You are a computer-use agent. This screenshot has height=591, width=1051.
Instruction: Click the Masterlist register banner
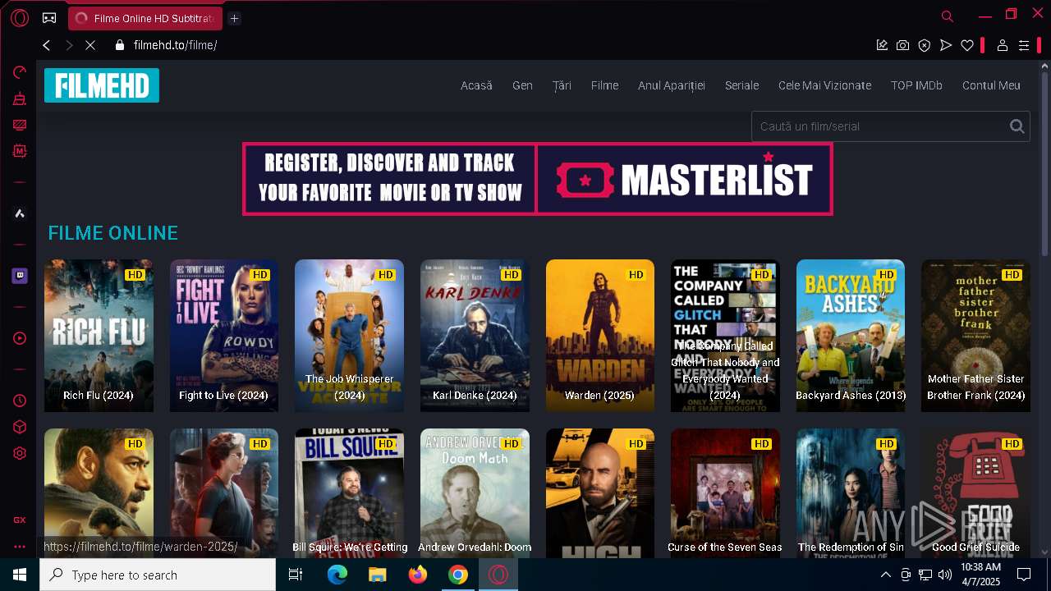pos(538,179)
